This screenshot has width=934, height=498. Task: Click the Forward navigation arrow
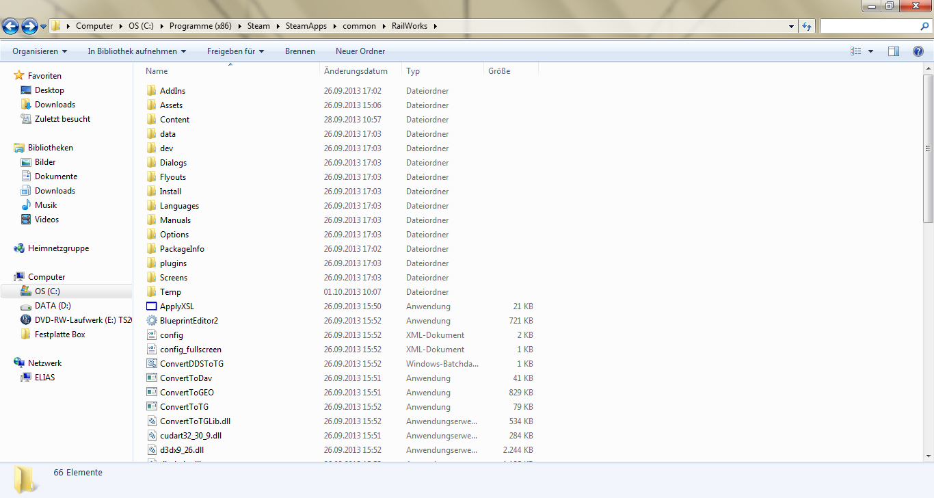pyautogui.click(x=29, y=27)
